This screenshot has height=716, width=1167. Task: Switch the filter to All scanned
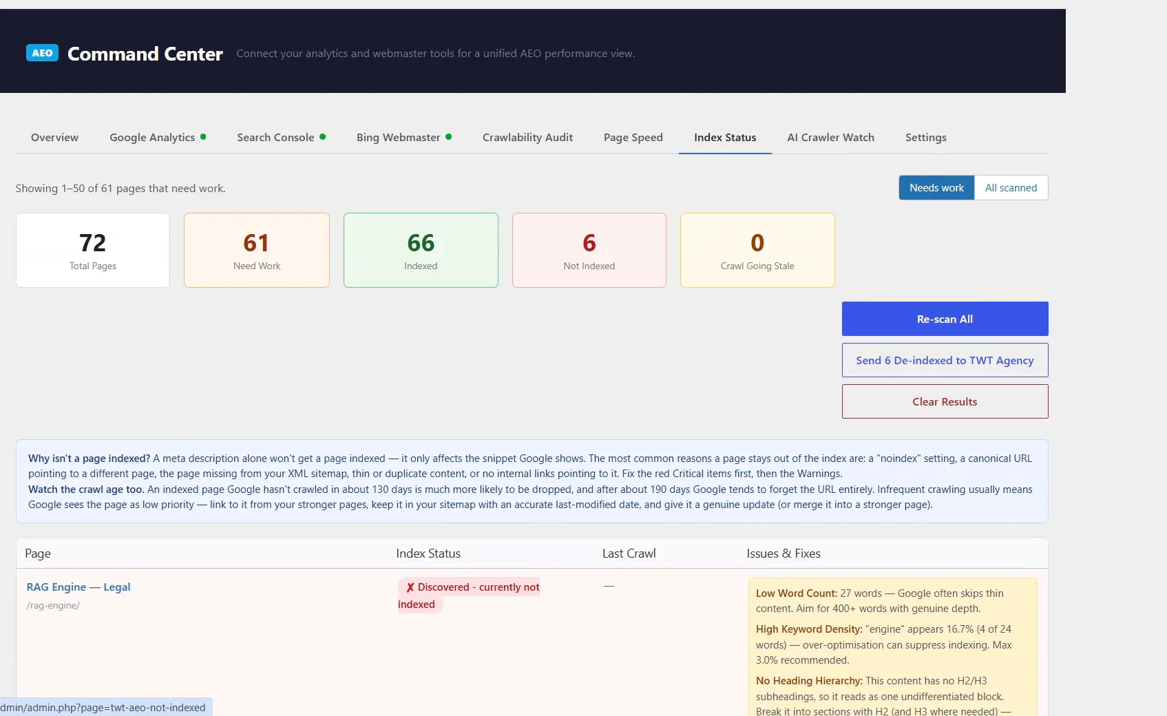[1011, 188]
